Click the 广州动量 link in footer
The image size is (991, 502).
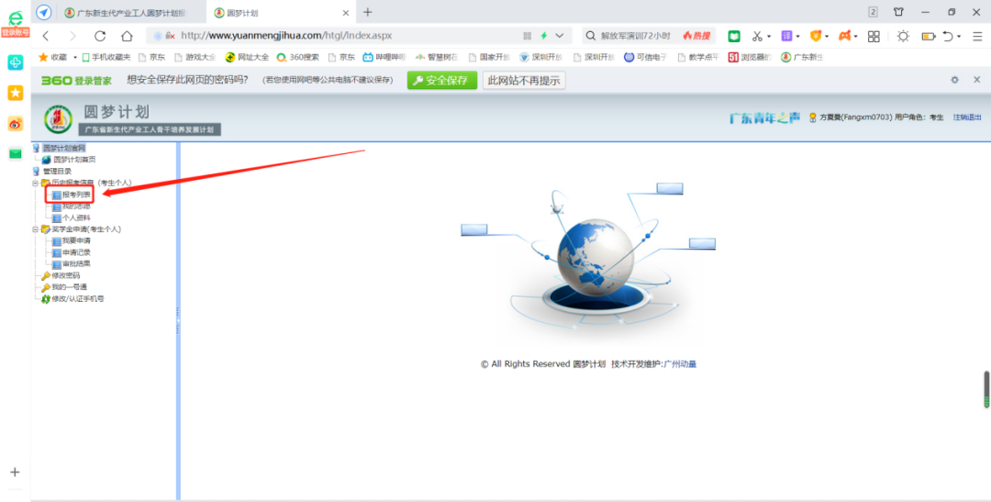pyautogui.click(x=680, y=364)
